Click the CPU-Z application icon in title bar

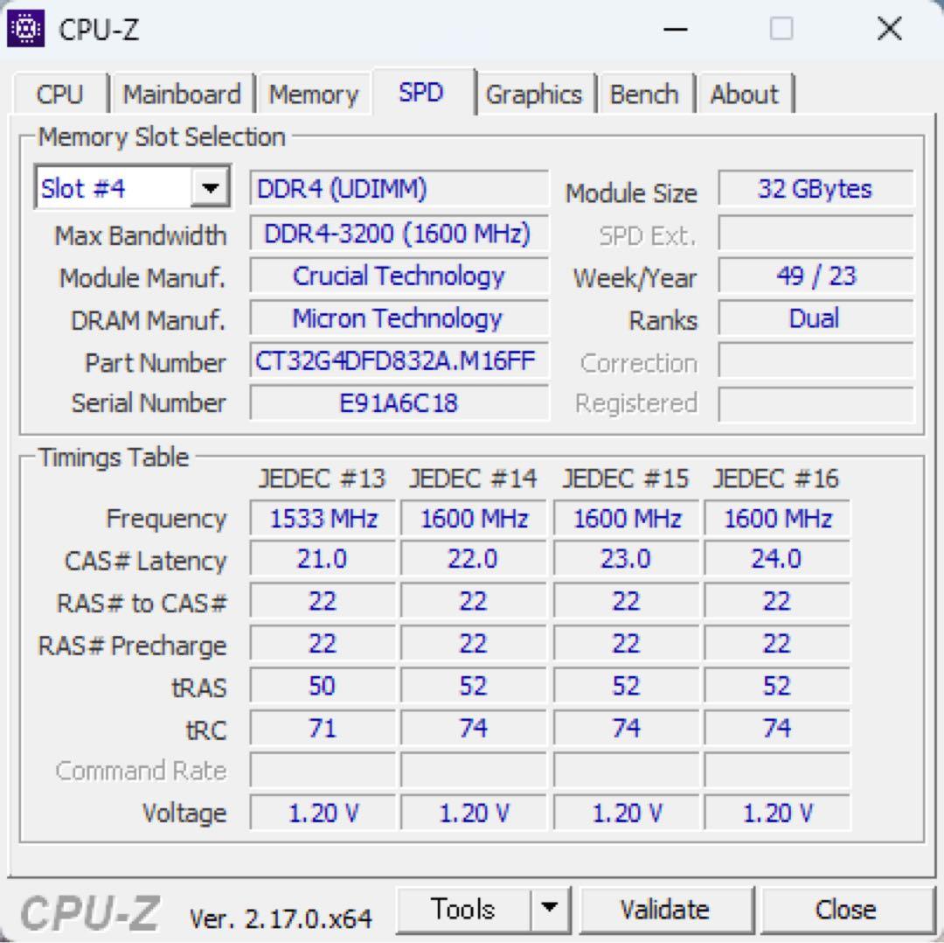24,27
